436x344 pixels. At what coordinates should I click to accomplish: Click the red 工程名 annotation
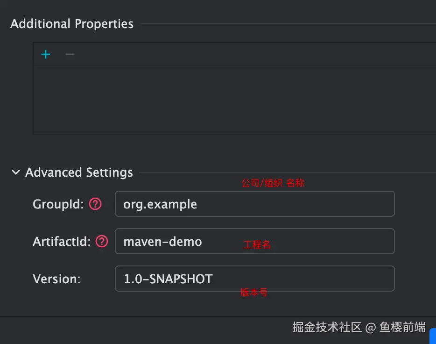click(257, 245)
